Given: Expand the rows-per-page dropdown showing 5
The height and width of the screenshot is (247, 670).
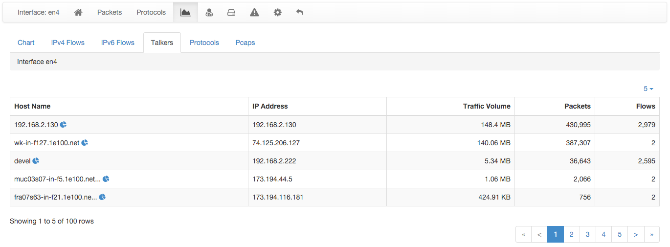Looking at the screenshot, I should click(x=648, y=89).
